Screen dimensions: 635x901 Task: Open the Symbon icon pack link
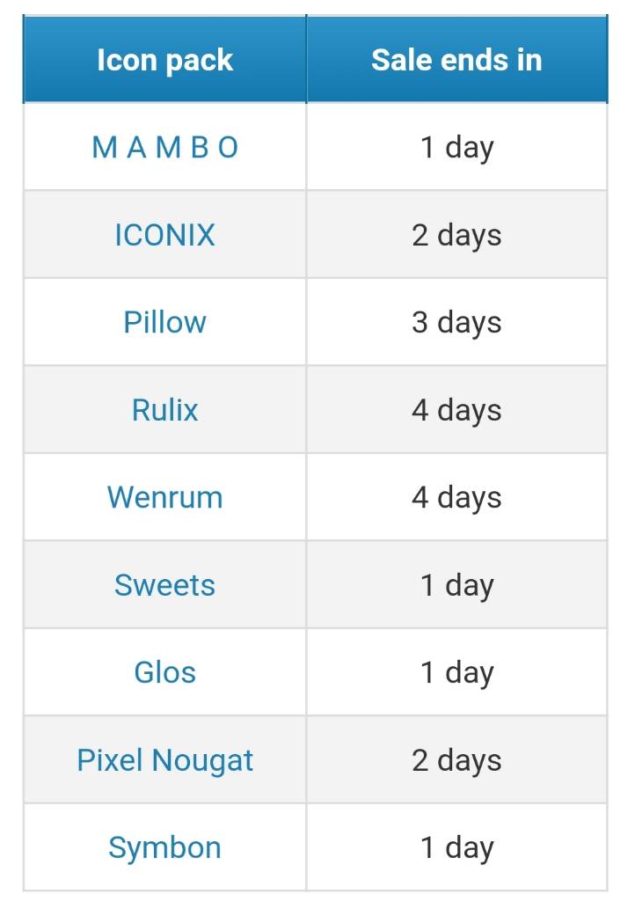click(164, 848)
